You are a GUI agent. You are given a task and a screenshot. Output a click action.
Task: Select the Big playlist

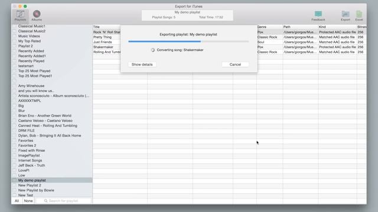(21, 106)
